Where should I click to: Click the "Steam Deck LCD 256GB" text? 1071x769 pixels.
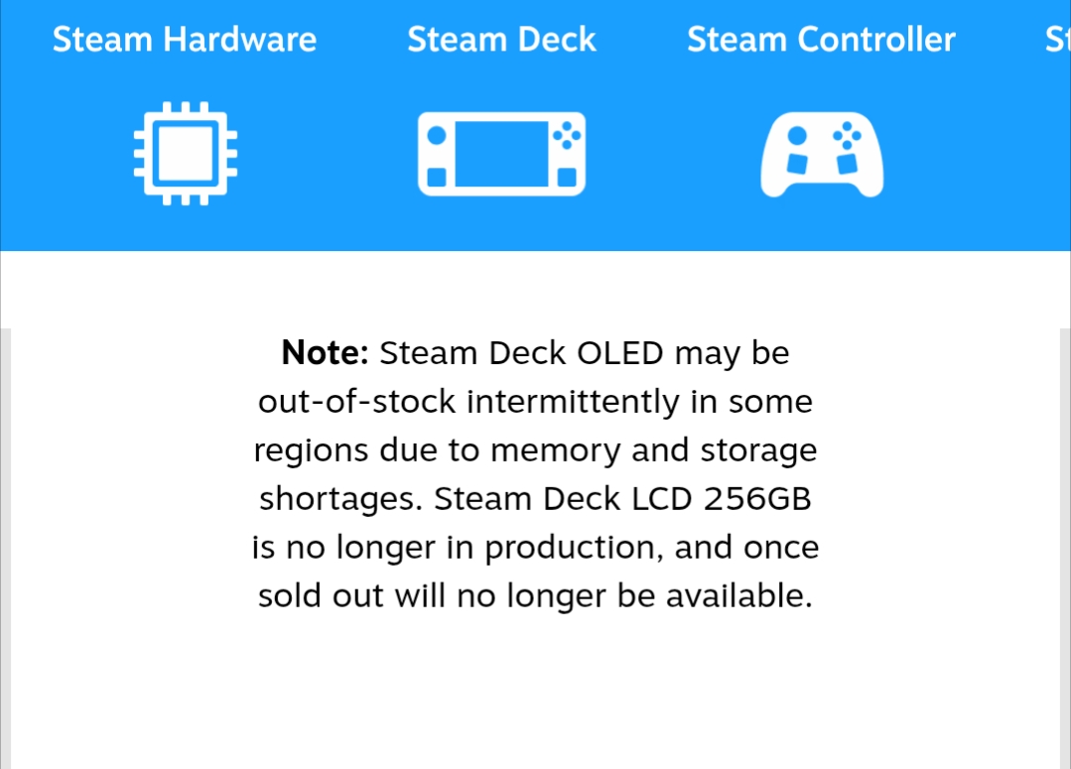coord(622,499)
